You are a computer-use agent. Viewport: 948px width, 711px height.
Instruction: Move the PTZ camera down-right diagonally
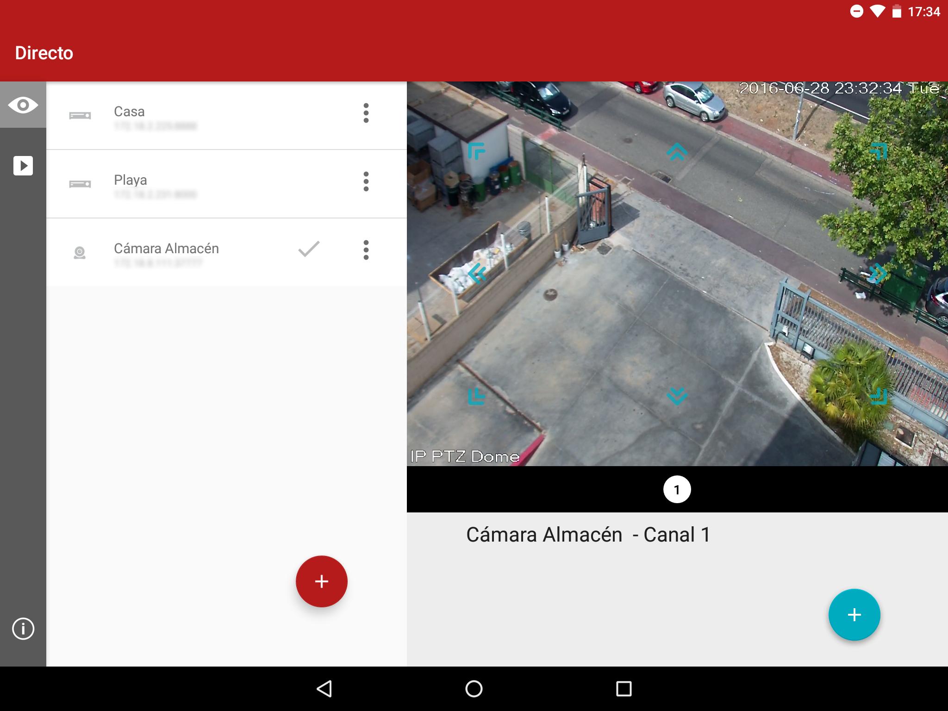point(879,396)
